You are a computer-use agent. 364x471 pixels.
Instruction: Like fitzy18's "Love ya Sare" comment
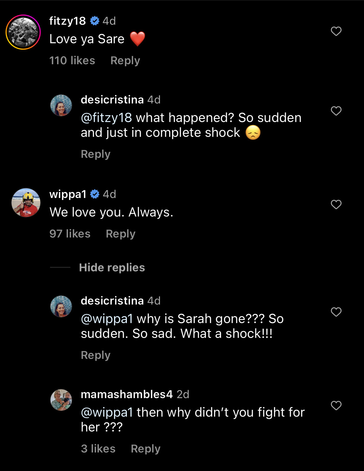click(x=336, y=31)
